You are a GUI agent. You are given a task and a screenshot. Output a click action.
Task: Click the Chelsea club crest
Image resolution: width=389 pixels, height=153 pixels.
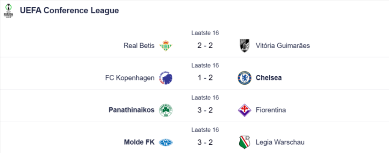click(x=245, y=78)
